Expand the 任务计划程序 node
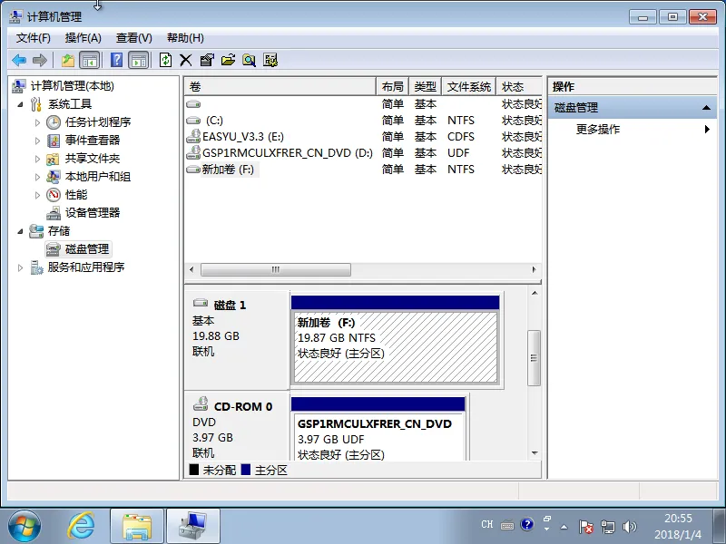Screen dimensions: 726x544 point(37,122)
